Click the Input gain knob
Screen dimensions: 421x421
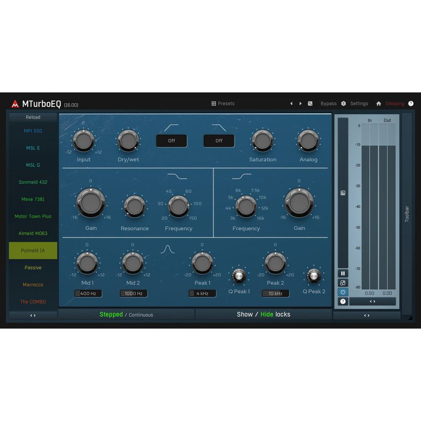[x=84, y=141]
